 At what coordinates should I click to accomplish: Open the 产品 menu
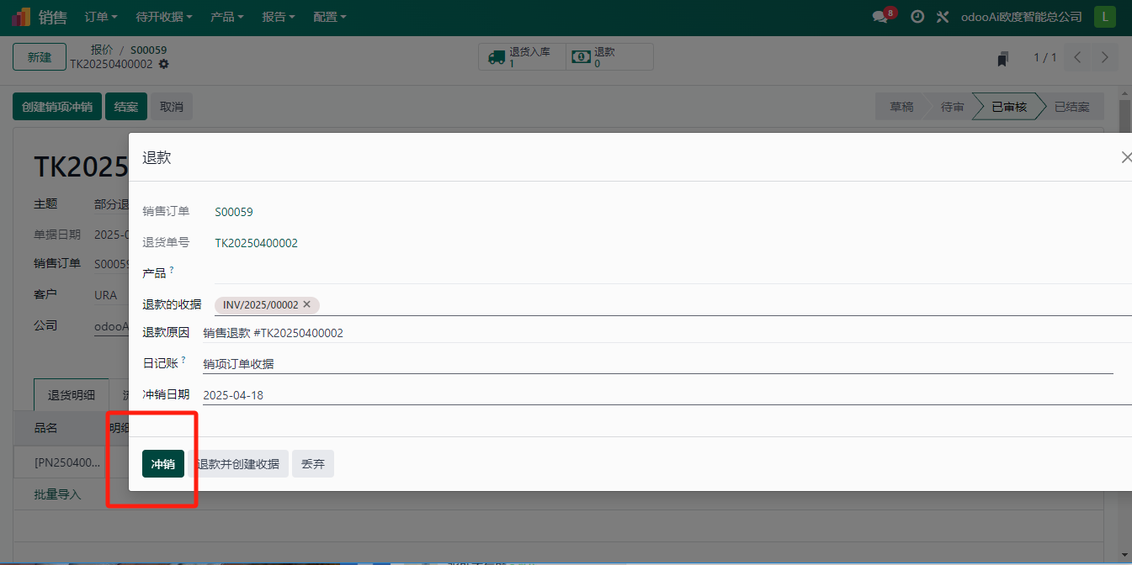click(227, 17)
